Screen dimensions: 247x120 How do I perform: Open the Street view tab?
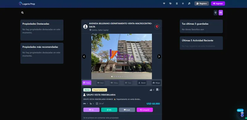142,83
